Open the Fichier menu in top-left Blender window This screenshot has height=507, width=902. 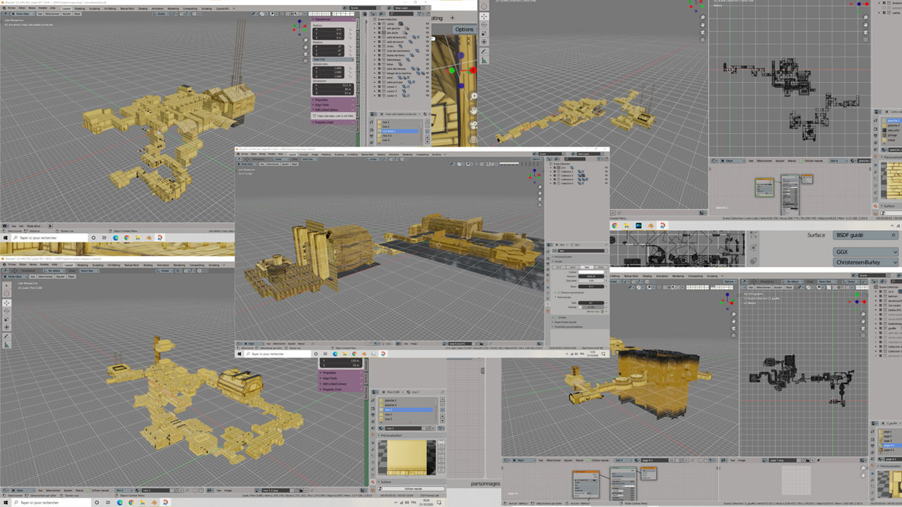click(x=12, y=8)
